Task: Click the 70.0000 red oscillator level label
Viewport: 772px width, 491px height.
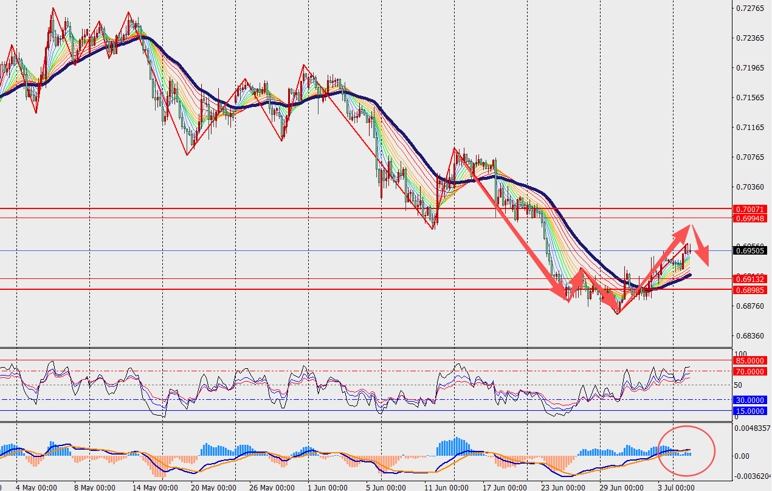Action: click(750, 371)
